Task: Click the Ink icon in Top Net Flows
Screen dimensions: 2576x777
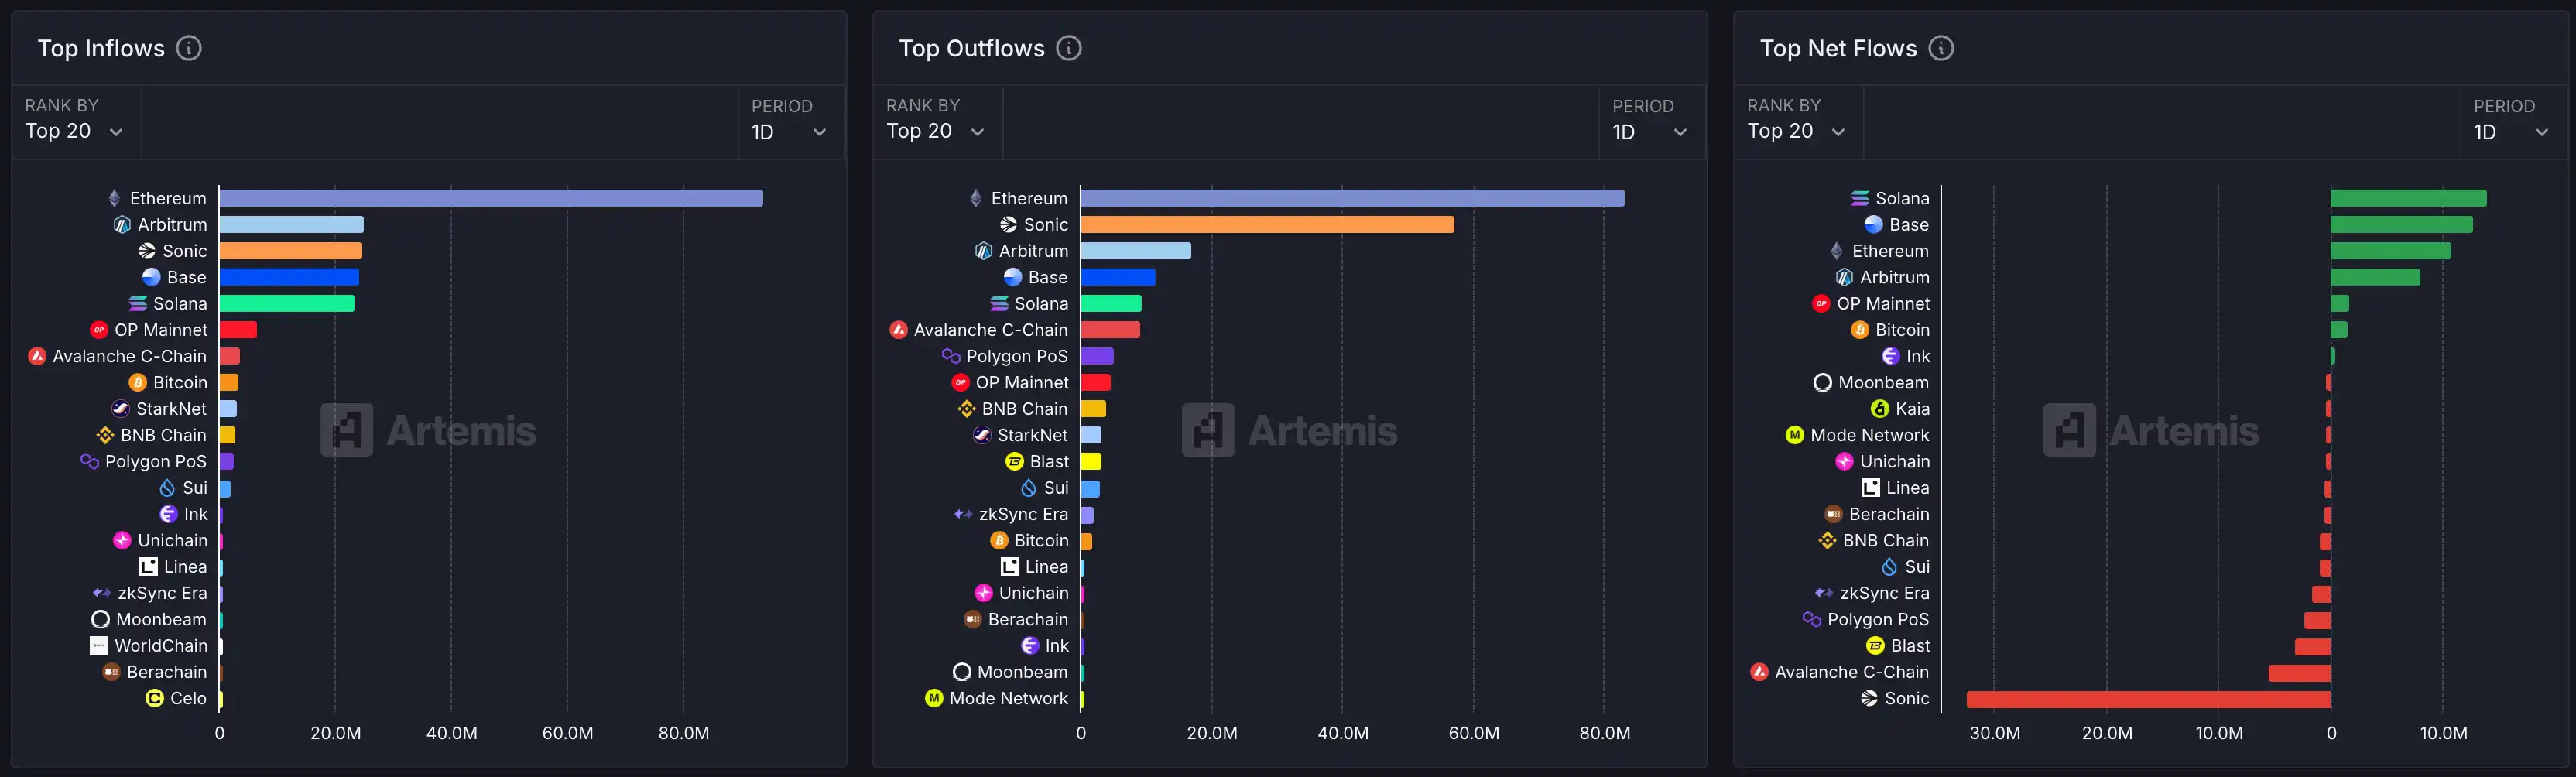Action: click(x=1891, y=356)
